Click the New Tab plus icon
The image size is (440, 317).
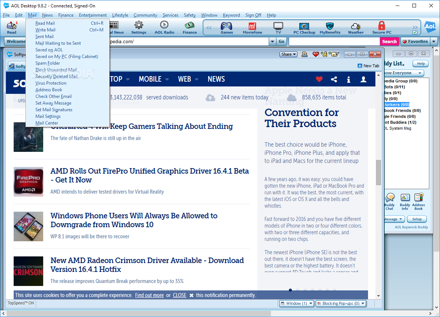pos(360,66)
